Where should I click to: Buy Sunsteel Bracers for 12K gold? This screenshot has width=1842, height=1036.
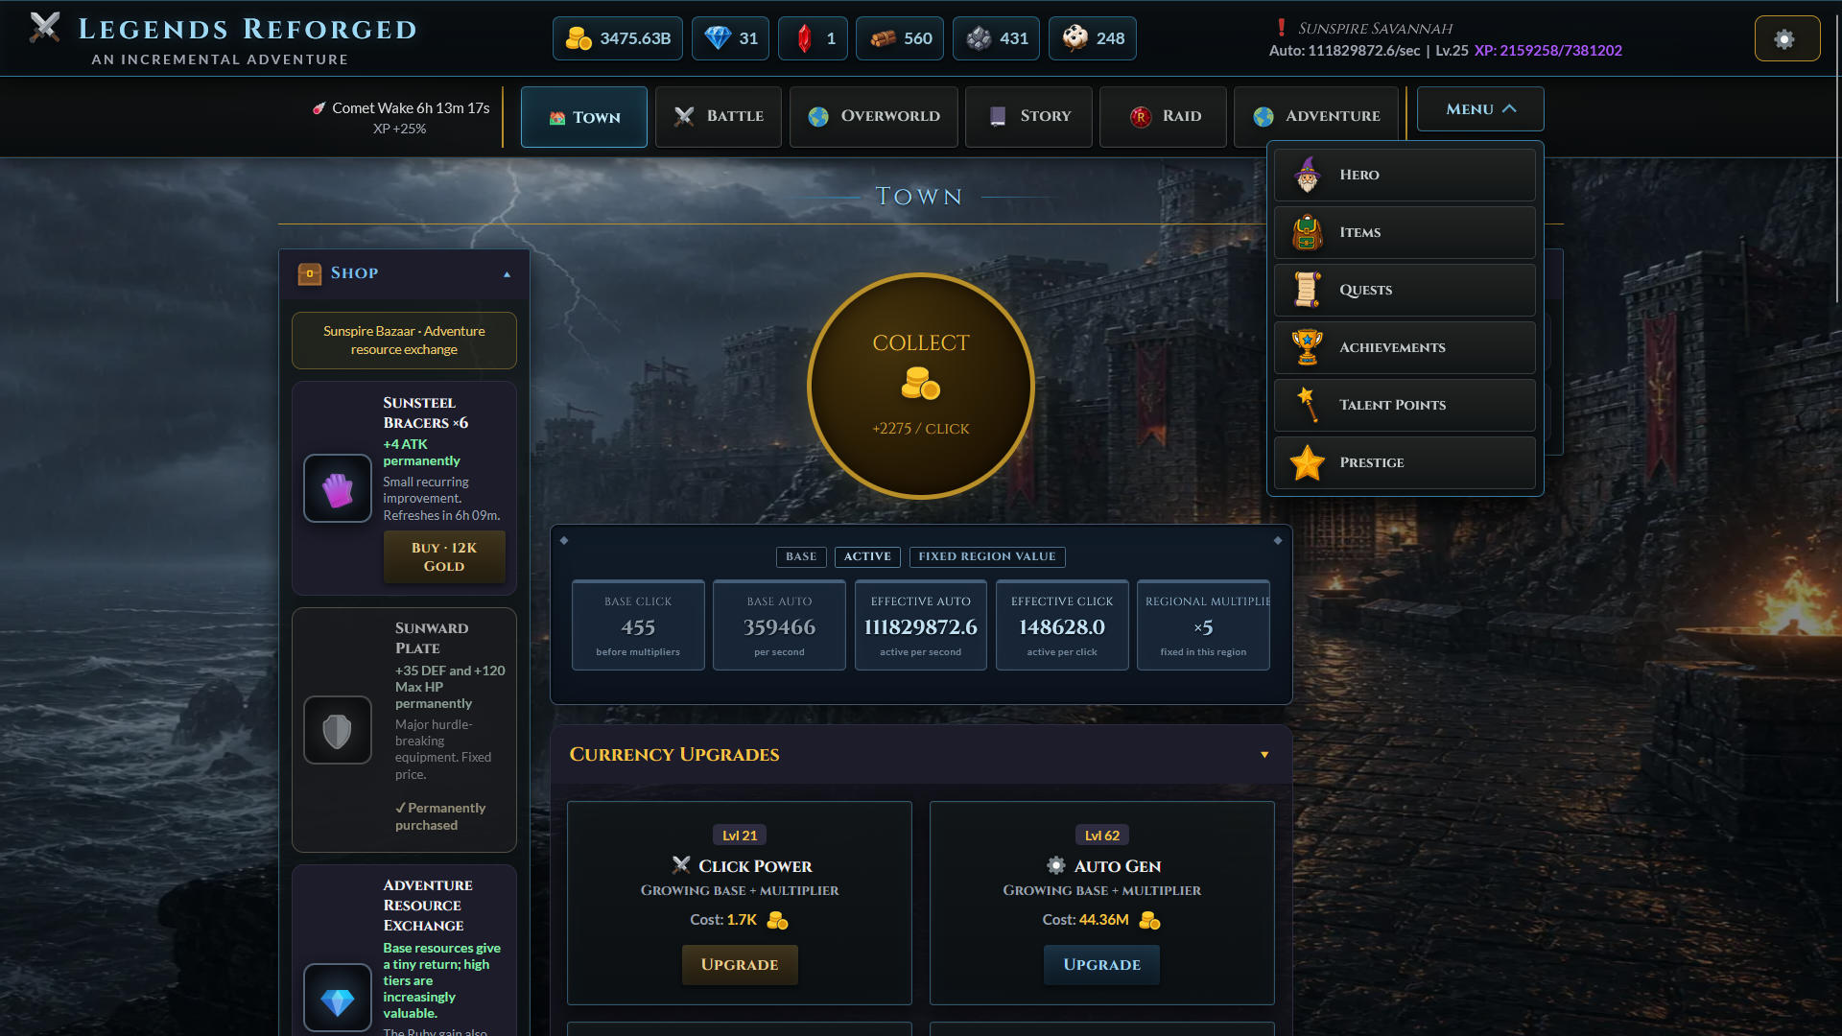click(444, 556)
